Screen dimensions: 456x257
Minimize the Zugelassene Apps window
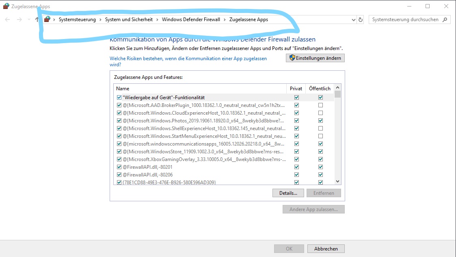tap(409, 6)
